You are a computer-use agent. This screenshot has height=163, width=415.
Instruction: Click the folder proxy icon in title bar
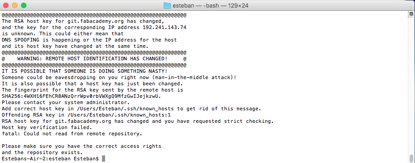[167, 5]
